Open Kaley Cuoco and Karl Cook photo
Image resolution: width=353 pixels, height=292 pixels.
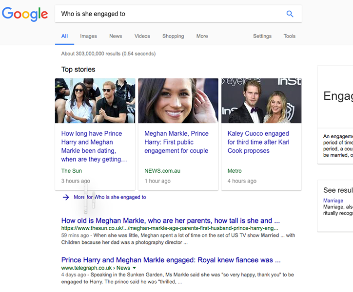coord(261,101)
